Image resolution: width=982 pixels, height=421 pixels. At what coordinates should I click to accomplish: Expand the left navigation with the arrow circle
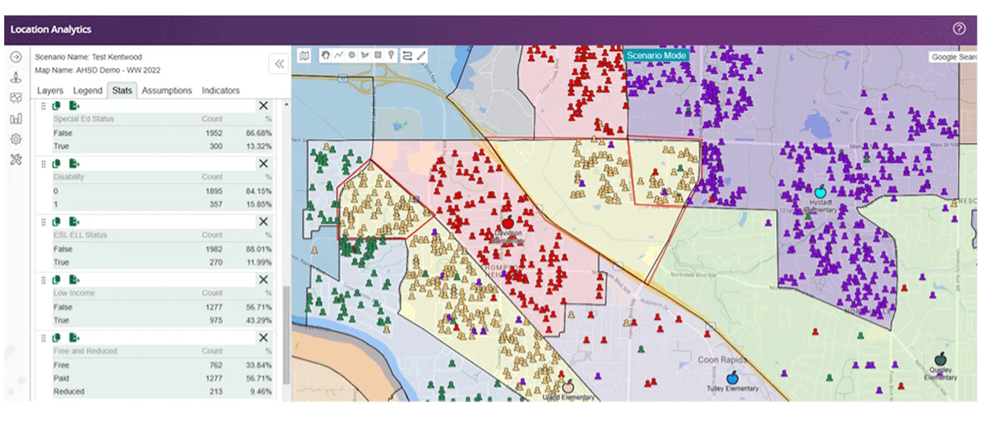pos(15,58)
